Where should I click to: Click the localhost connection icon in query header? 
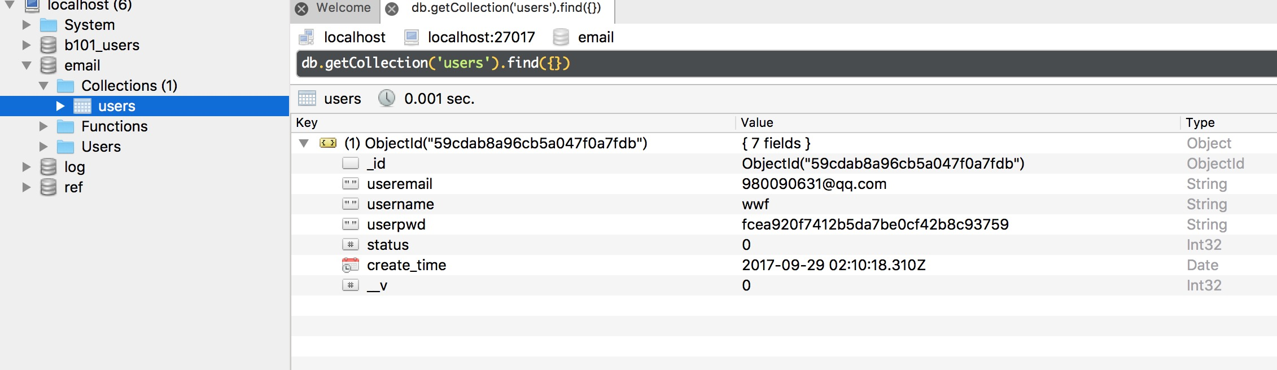click(307, 37)
